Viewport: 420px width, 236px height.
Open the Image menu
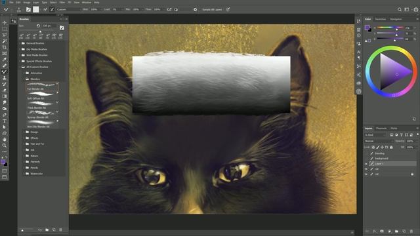(26, 2)
